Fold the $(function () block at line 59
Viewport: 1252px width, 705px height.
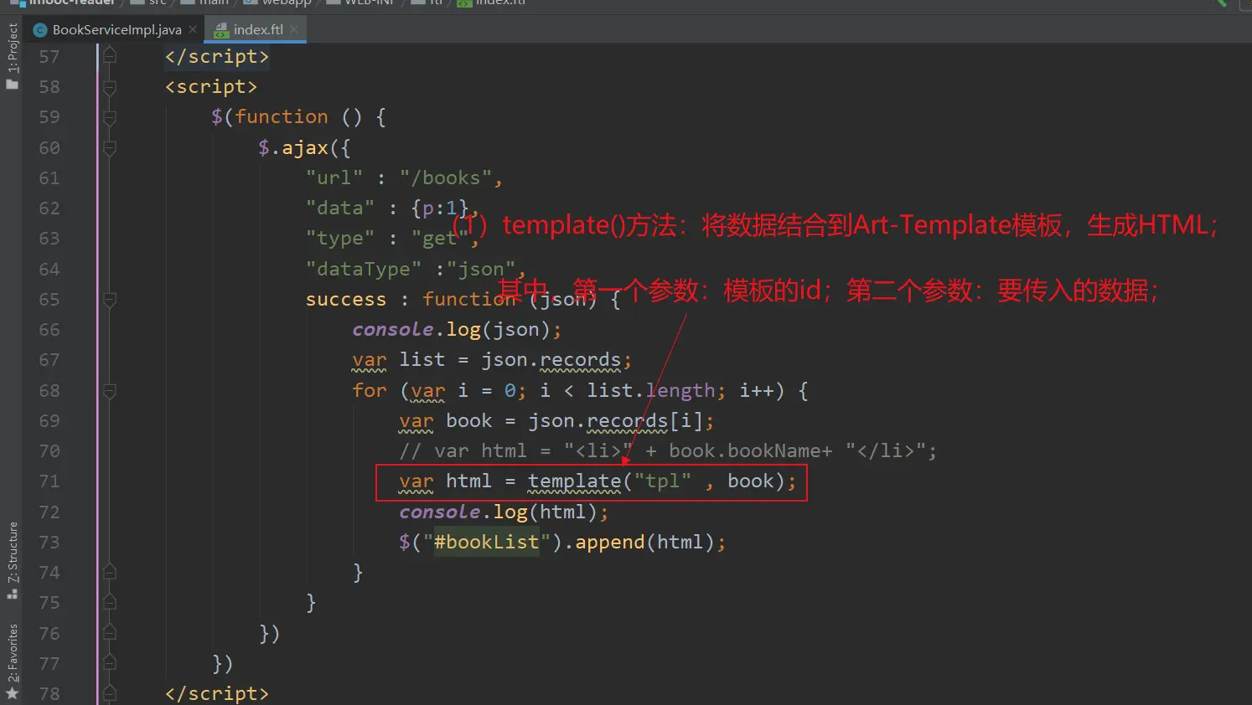tap(109, 117)
